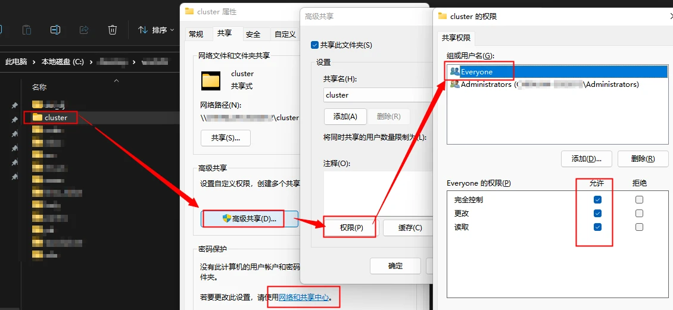Toggle 读取 deny checkbox
673x310 pixels.
coord(640,227)
